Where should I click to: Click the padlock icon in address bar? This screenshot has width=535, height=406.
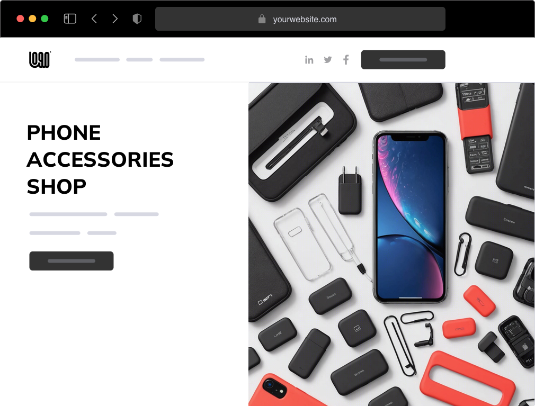[262, 19]
